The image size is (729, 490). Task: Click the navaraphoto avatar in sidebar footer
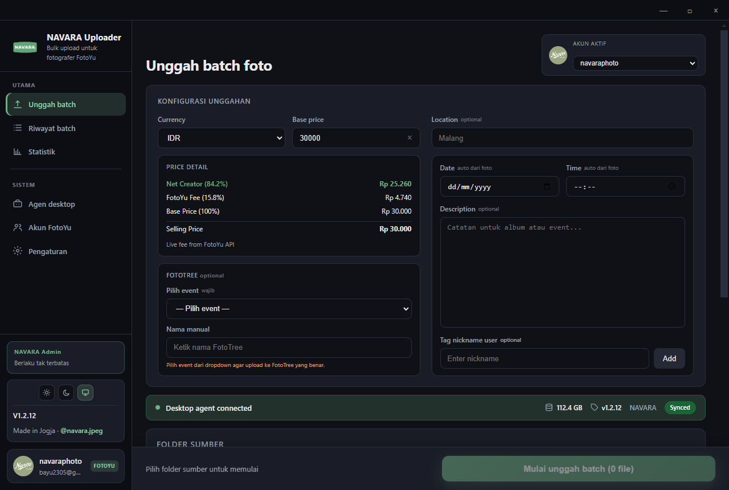(x=23, y=466)
